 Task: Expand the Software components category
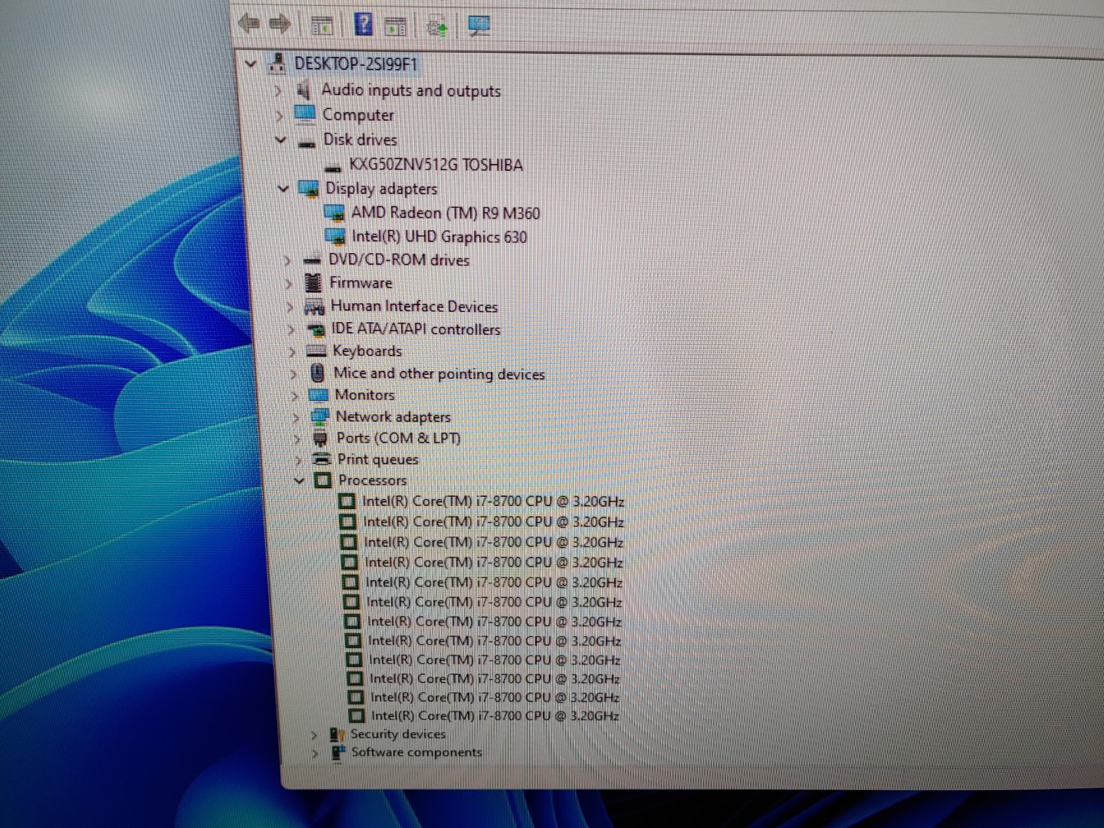pos(314,753)
